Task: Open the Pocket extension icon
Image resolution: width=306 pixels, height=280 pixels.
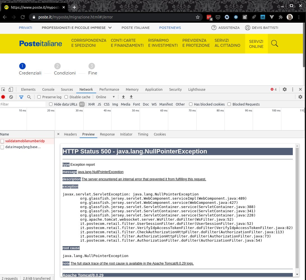Action: tap(218, 17)
